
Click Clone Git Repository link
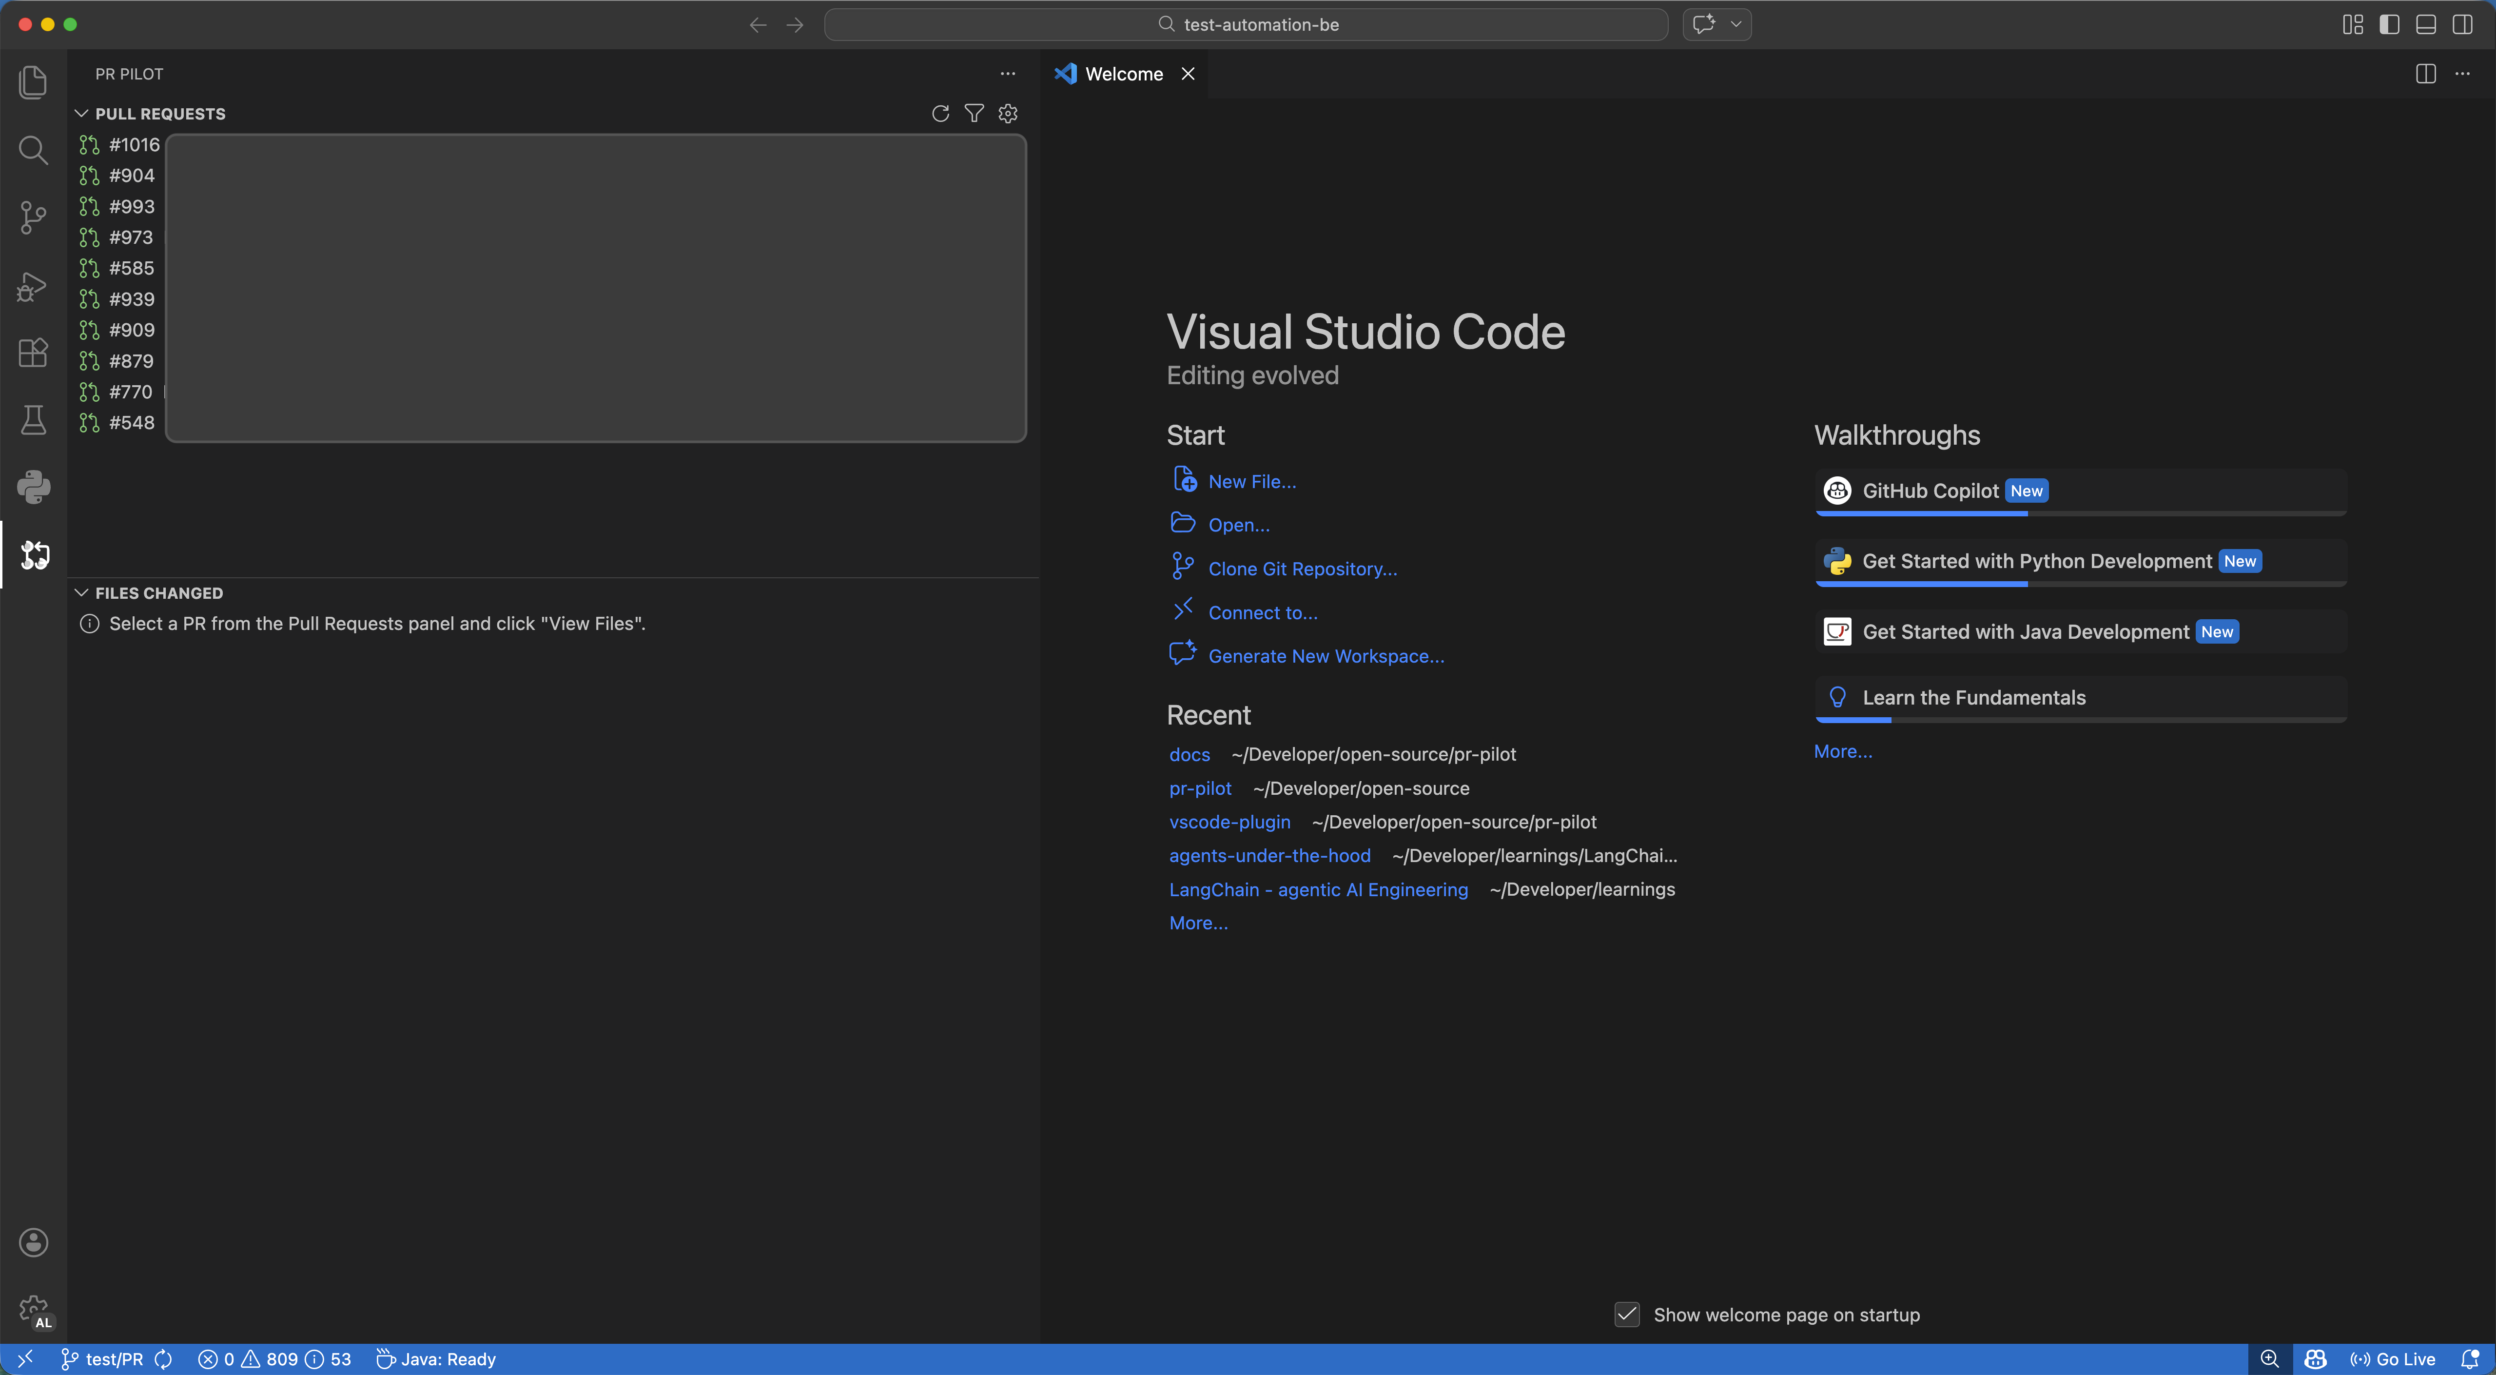1302,568
